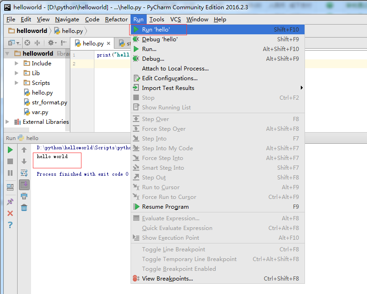Click View Breakpoints… menu entry
This screenshot has height=294, width=367.
pos(218,278)
